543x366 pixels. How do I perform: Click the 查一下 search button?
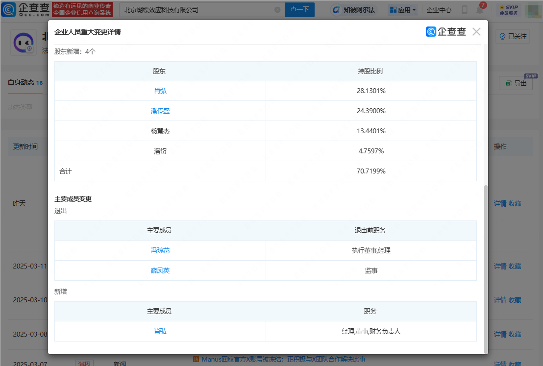click(299, 10)
